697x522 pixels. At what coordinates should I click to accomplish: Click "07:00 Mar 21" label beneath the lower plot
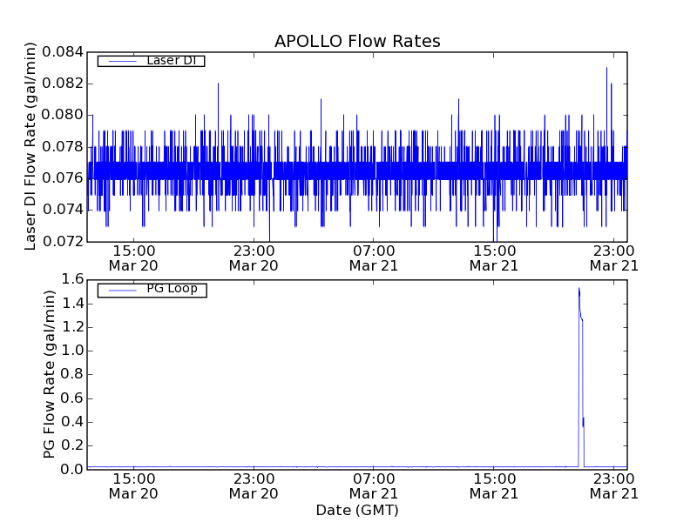[374, 485]
